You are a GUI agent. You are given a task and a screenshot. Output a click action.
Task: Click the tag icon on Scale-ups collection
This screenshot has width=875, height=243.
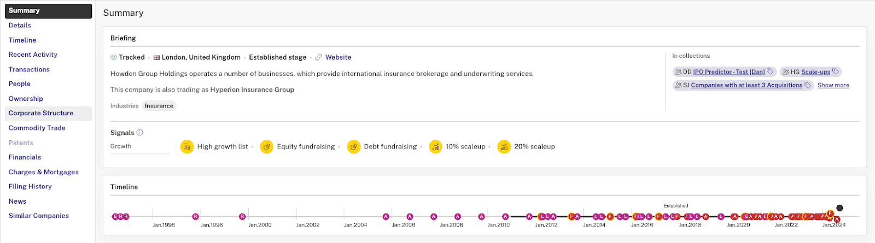pyautogui.click(x=835, y=72)
